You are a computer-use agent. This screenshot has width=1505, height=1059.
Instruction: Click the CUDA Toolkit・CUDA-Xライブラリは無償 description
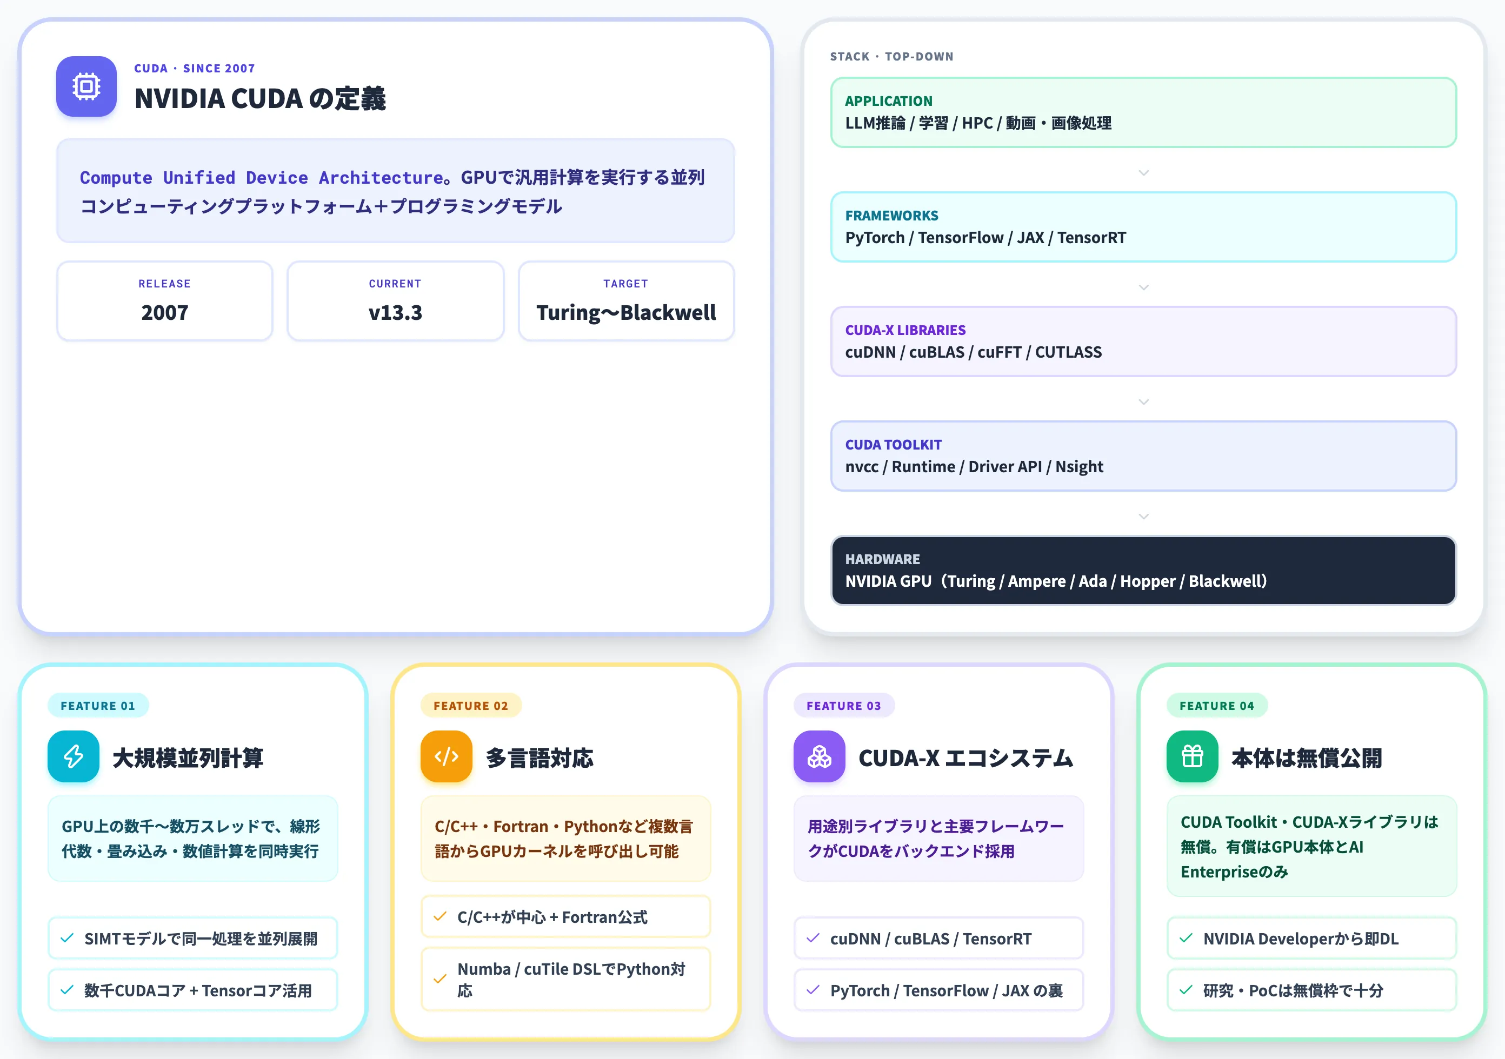1311,846
